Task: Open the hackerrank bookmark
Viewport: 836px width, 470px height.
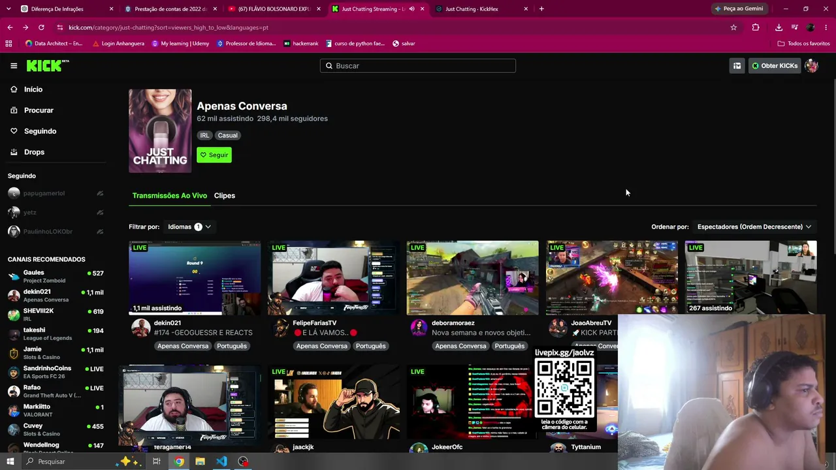Action: (301, 44)
